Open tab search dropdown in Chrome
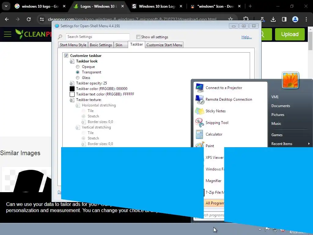The height and width of the screenshot is (235, 313). 6,6
